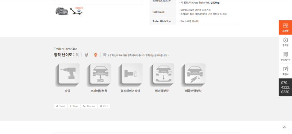Click the Facebook Share button
292x134 pixels.
(x=74, y=106)
